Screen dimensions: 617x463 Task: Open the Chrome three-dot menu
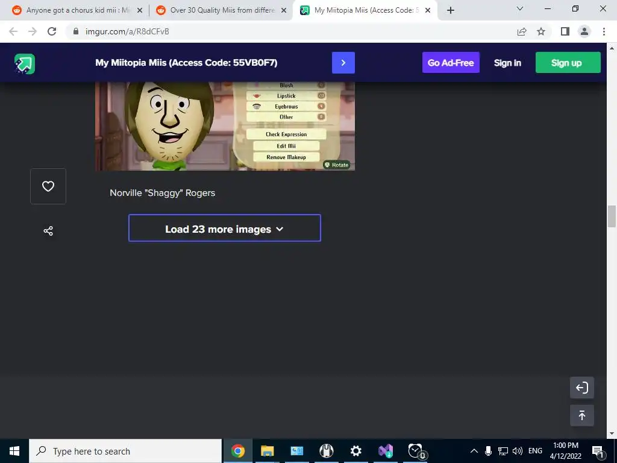pos(604,31)
